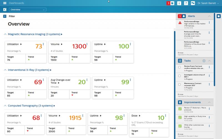Open the hamburger menu beside Dashboards

[5, 3]
